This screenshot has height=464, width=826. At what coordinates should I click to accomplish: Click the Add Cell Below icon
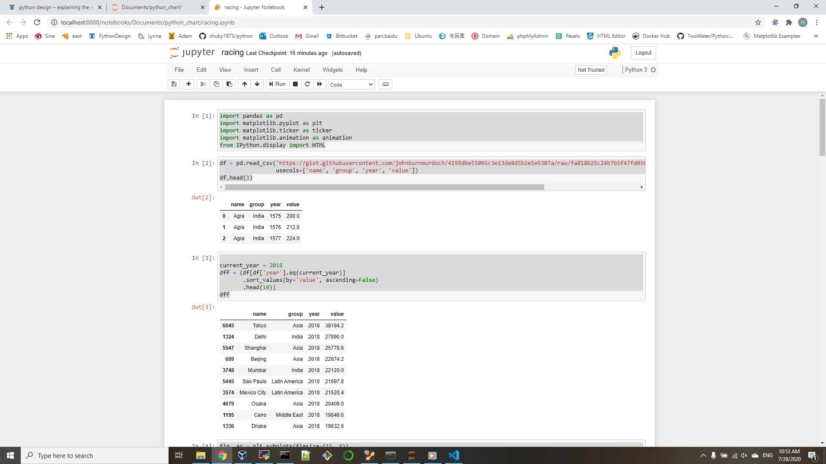pyautogui.click(x=189, y=84)
